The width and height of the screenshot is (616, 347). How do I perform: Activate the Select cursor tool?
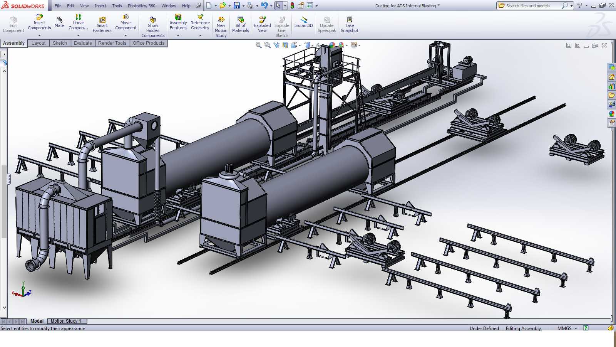coord(278,5)
